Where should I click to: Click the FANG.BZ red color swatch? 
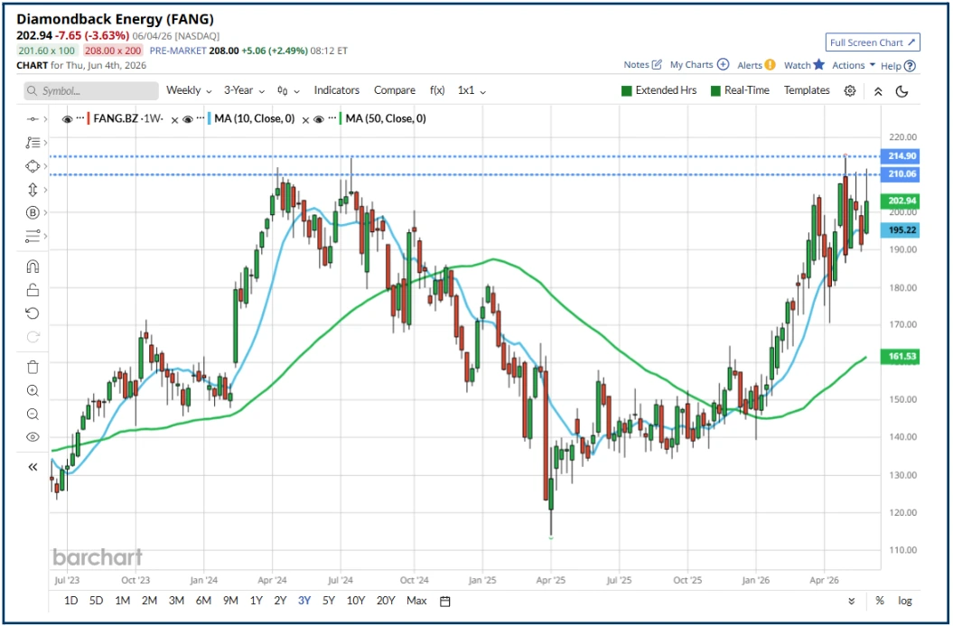pyautogui.click(x=89, y=118)
